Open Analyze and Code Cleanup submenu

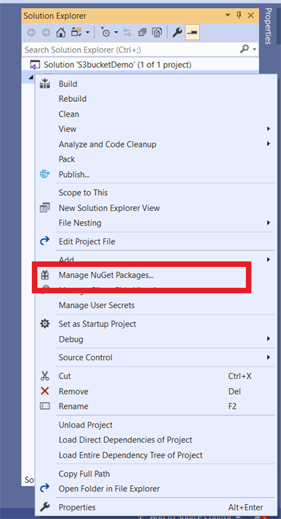click(x=107, y=145)
